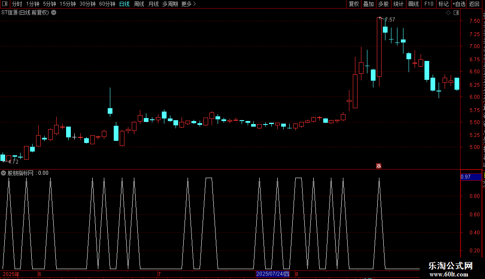Screen dimensions: 485x279
Task: Click the 统计 statistics button
Action: (398, 4)
